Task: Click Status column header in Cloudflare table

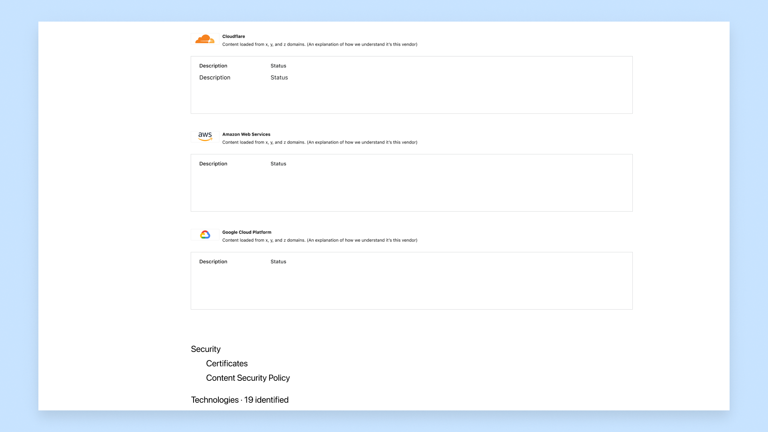Action: click(278, 66)
